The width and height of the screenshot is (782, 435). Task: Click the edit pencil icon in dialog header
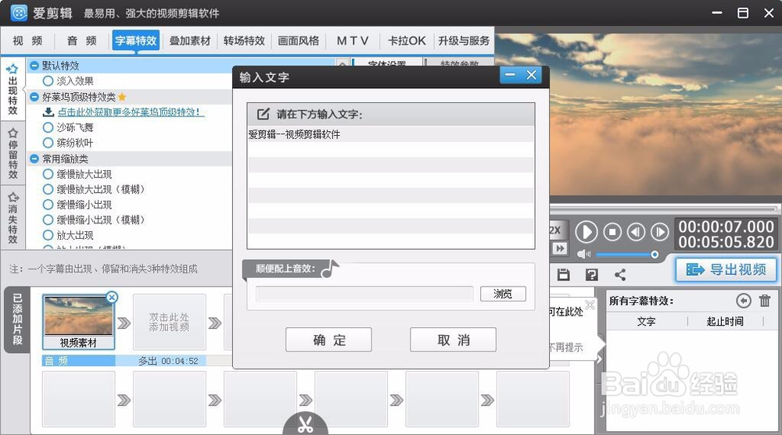click(263, 114)
